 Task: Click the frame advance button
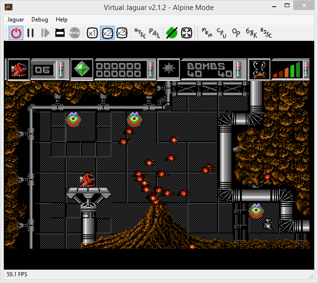coord(45,33)
